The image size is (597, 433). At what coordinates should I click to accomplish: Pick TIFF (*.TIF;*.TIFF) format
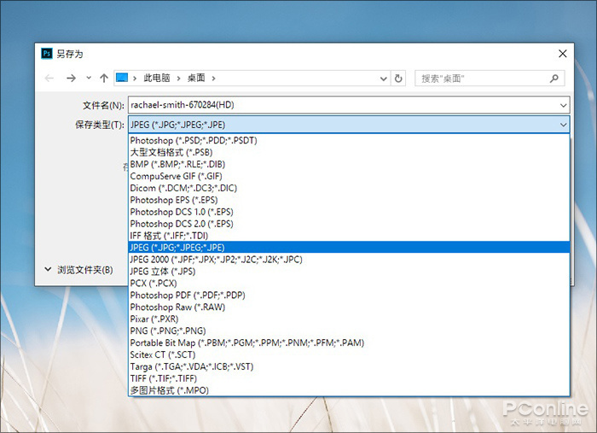(349, 378)
